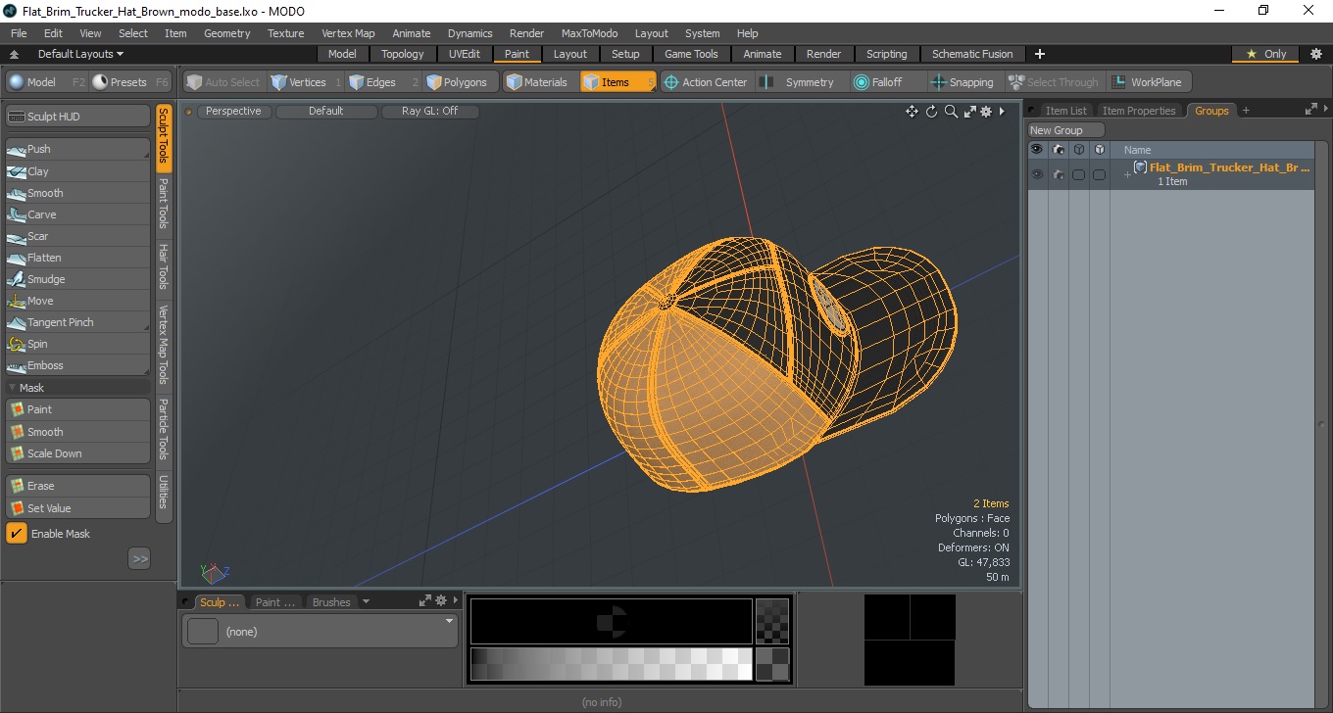Click the mask Set Value tool
1333x713 pixels.
[77, 508]
